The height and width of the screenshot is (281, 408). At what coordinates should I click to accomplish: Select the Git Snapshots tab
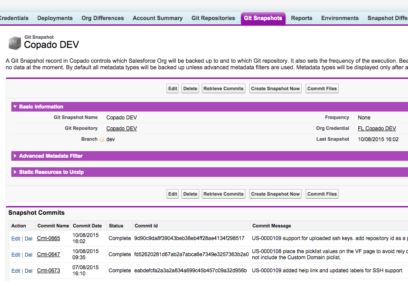tap(263, 18)
